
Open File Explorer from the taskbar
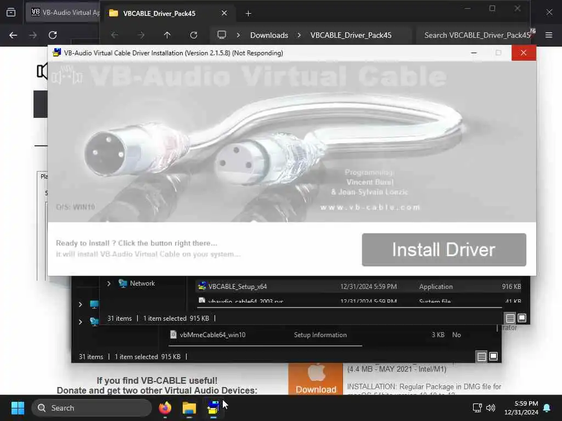[x=189, y=408]
